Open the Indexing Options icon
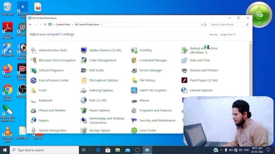This screenshot has width=275, height=154. pyautogui.click(x=84, y=90)
